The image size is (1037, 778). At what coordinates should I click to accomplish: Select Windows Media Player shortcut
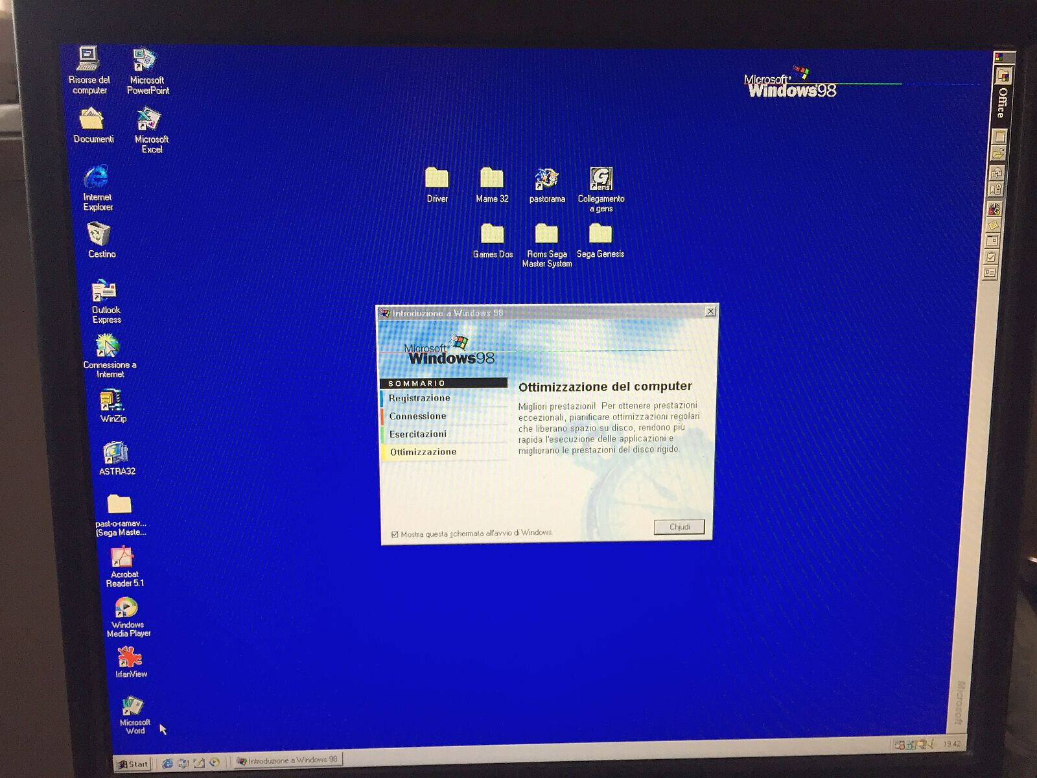(x=126, y=608)
